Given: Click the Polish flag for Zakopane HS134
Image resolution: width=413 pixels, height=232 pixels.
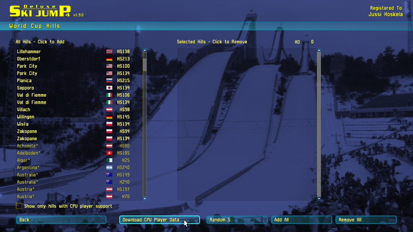Looking at the screenshot, I should (109, 139).
